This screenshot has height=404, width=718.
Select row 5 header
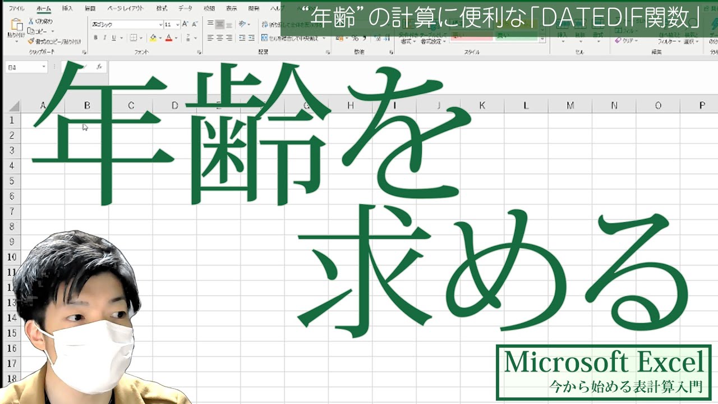(x=12, y=181)
